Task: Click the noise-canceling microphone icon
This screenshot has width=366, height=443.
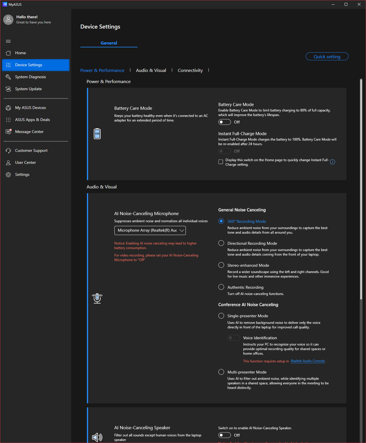Action: (x=97, y=298)
